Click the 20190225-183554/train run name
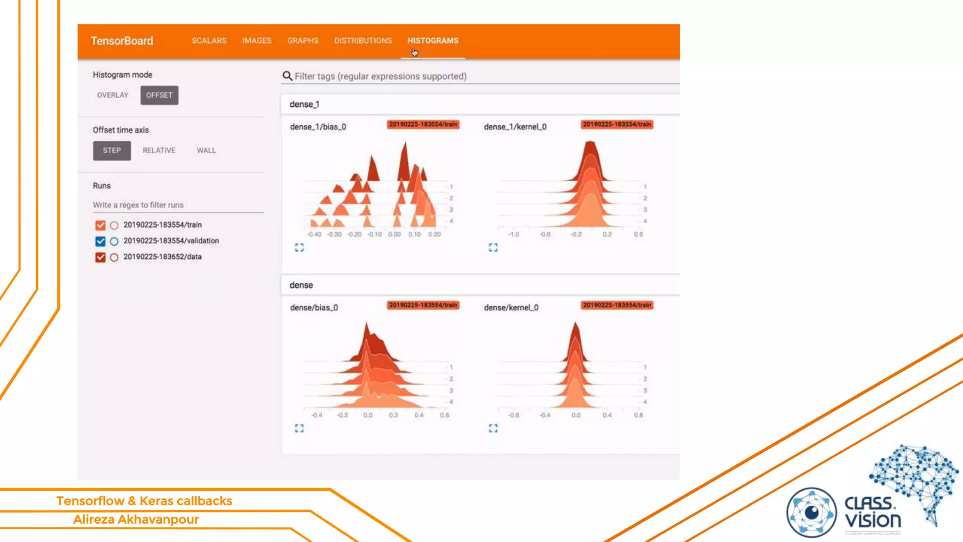963x542 pixels. [163, 225]
